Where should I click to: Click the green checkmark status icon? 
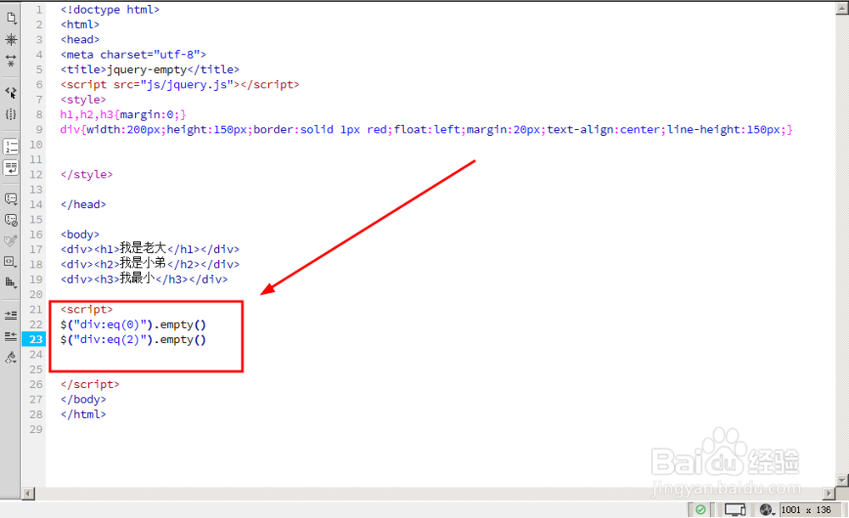[700, 510]
